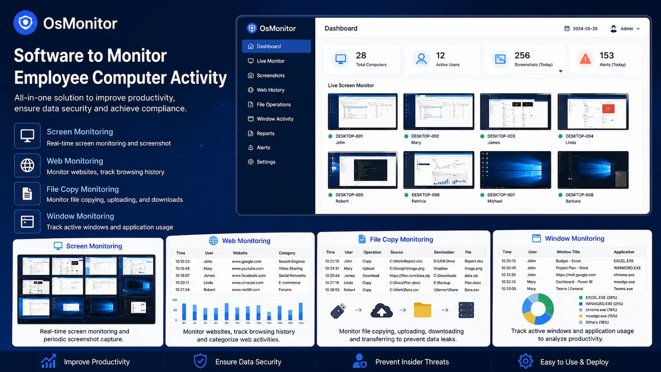Screen dimensions: 661x372
Task: Click the server rack icon
Action: pyautogui.click(x=466, y=310)
